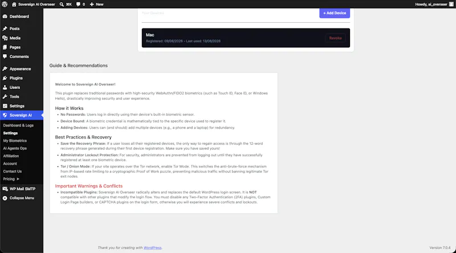Go to Media library menu
Viewport: 456px width, 253px height.
pos(22,38)
